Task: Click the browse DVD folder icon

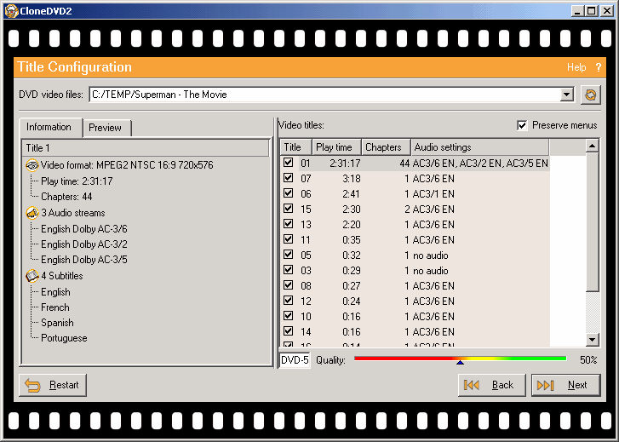Action: click(x=590, y=95)
